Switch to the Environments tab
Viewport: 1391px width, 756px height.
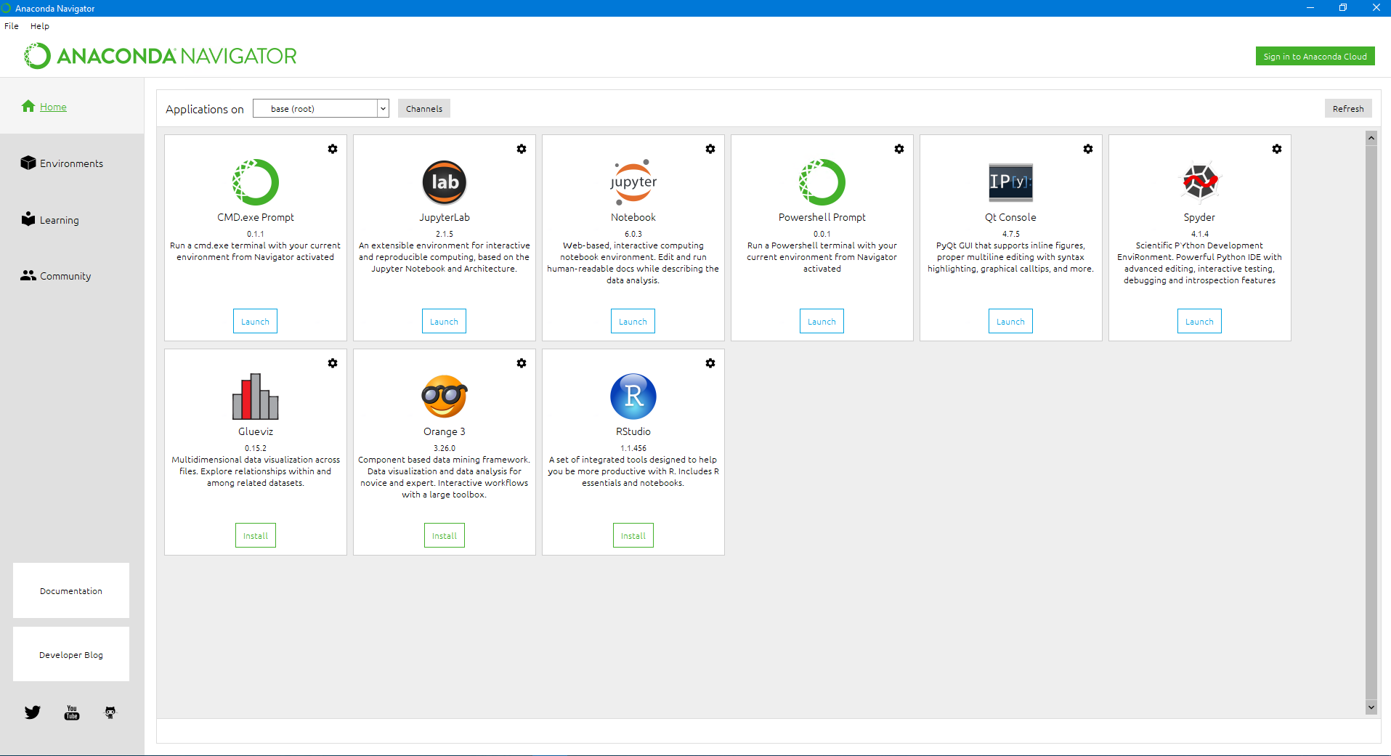pyautogui.click(x=71, y=163)
